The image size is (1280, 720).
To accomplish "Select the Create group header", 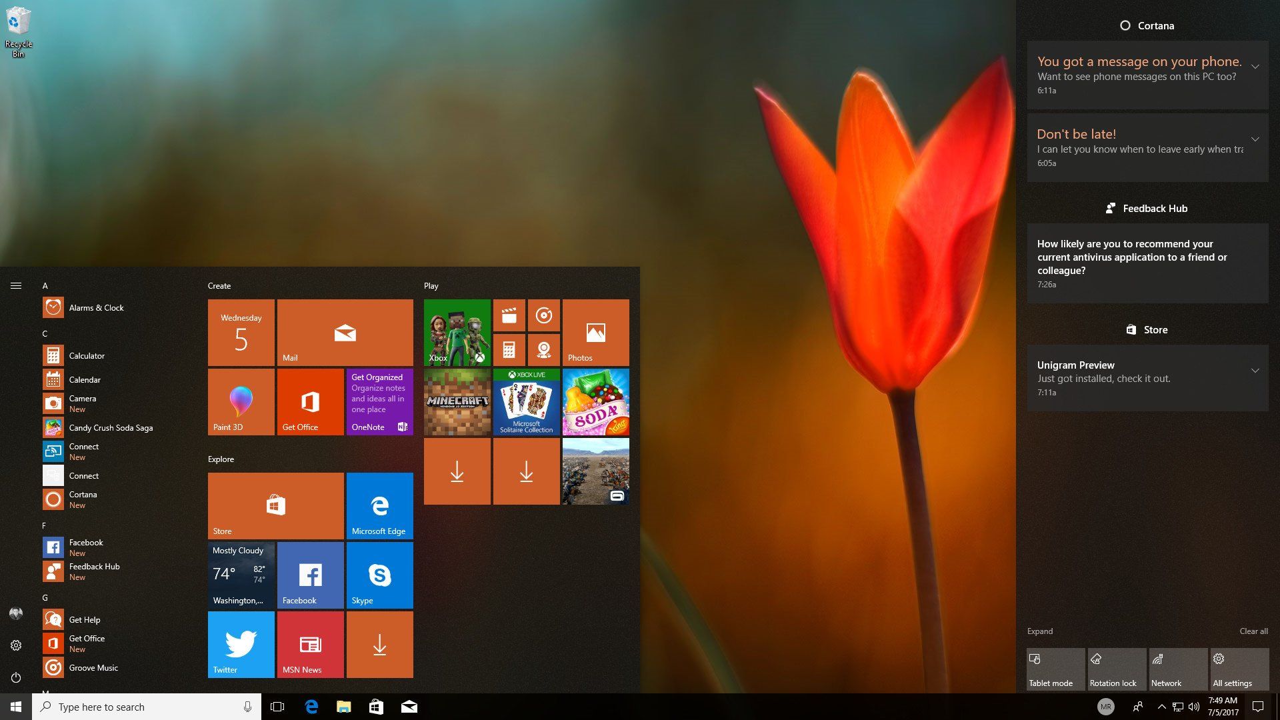I will coord(219,285).
